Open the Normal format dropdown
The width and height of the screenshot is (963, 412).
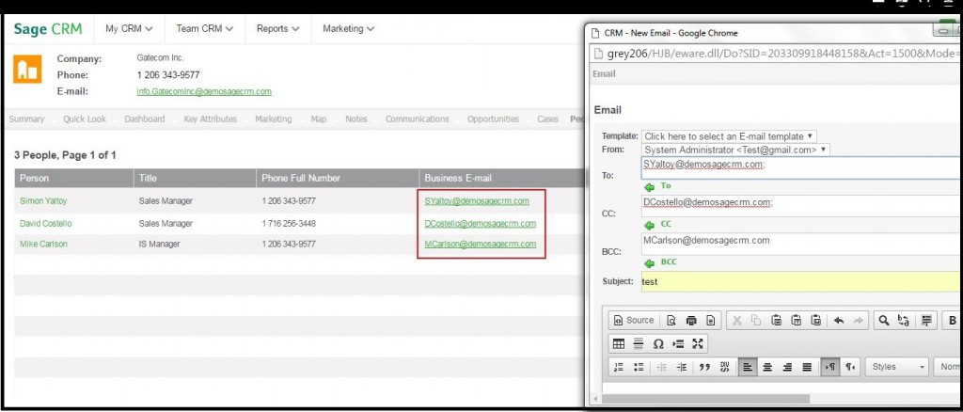click(x=948, y=367)
